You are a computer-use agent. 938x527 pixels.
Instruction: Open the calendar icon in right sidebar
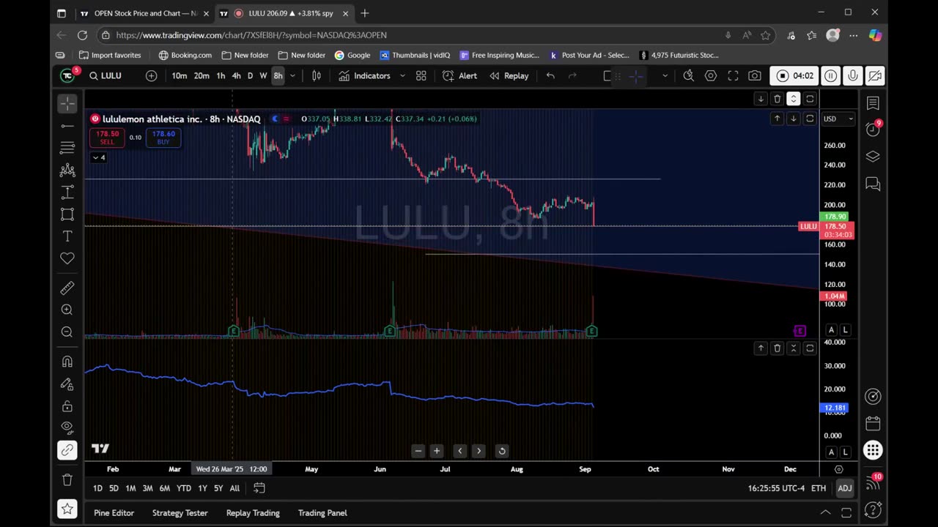pyautogui.click(x=873, y=423)
